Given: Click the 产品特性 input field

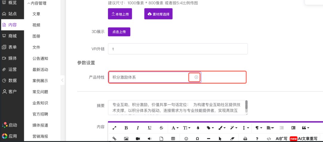Looking at the screenshot, I should pos(155,77).
